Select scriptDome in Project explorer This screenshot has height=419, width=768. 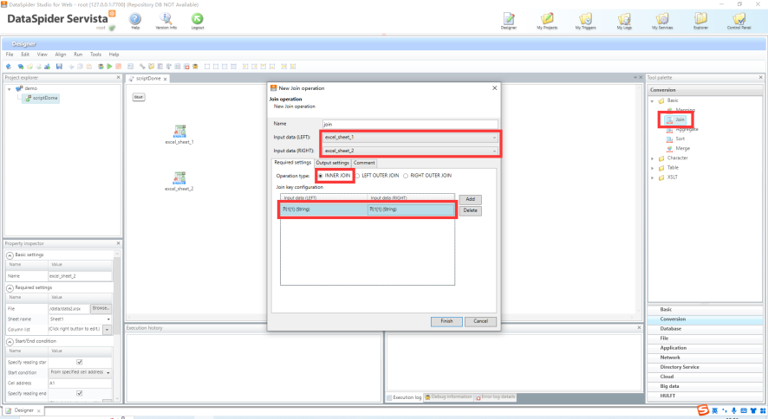click(42, 99)
